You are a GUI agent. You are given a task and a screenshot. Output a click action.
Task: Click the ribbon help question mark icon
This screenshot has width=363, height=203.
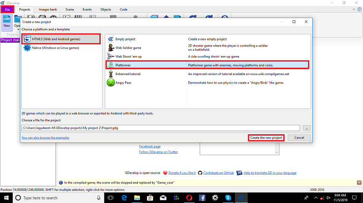tap(359, 9)
